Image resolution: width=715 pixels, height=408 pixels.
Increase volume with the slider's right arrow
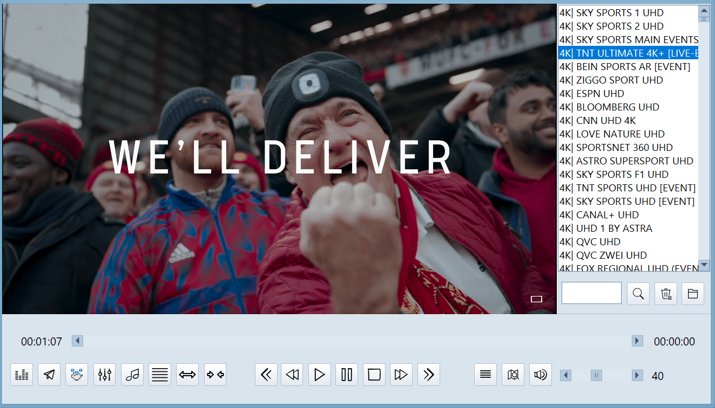point(637,375)
